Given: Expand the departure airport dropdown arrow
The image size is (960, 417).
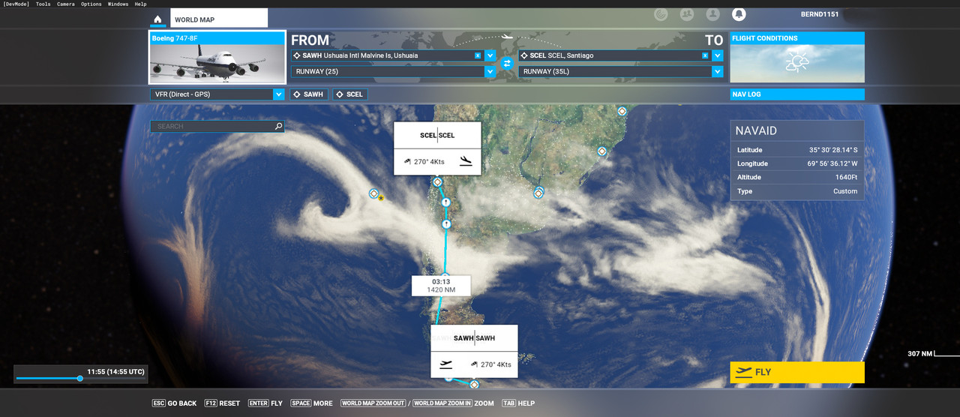Looking at the screenshot, I should pos(490,55).
